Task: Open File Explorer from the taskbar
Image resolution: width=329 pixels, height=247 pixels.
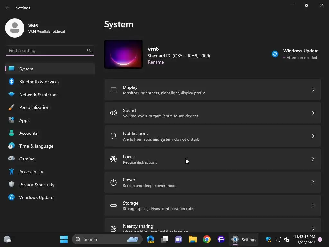Action: tap(193, 239)
